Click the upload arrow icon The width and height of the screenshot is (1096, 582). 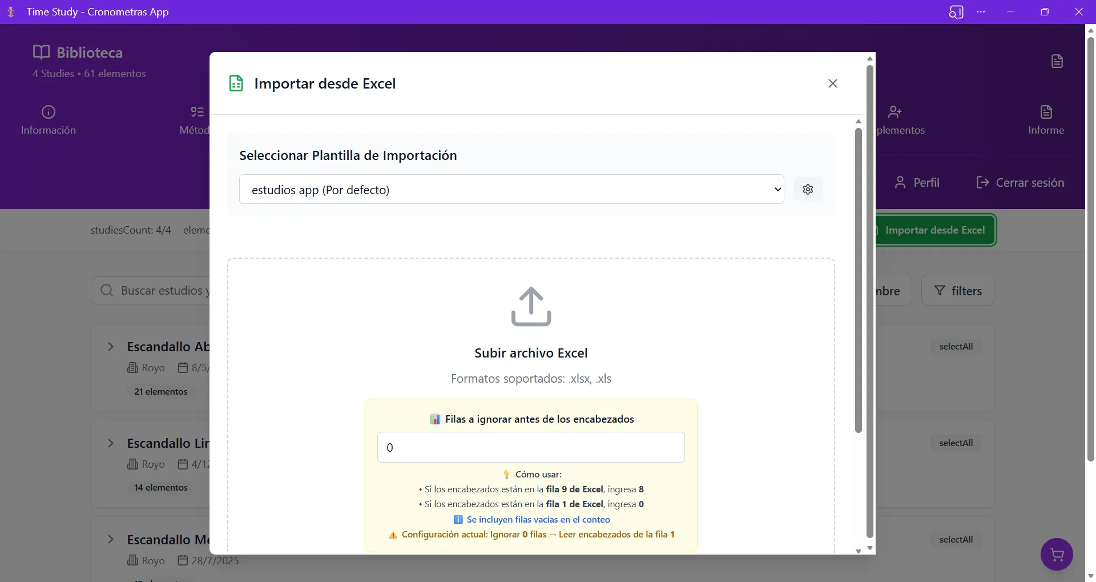pos(531,307)
